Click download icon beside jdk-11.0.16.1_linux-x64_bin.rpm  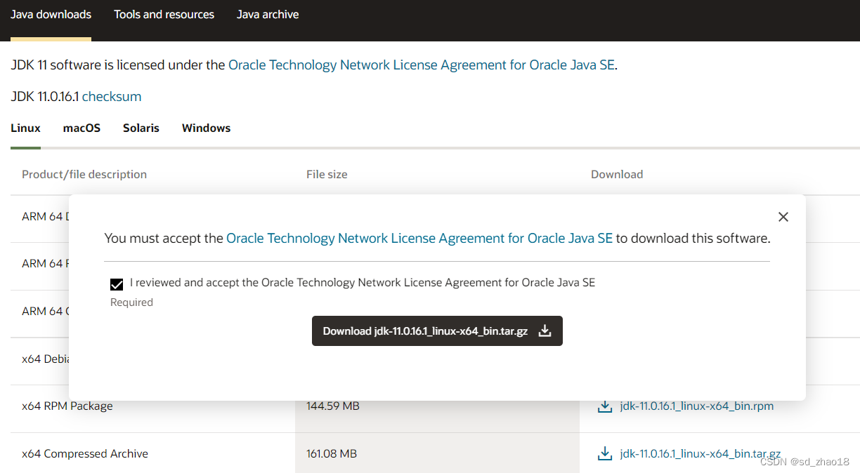[604, 406]
